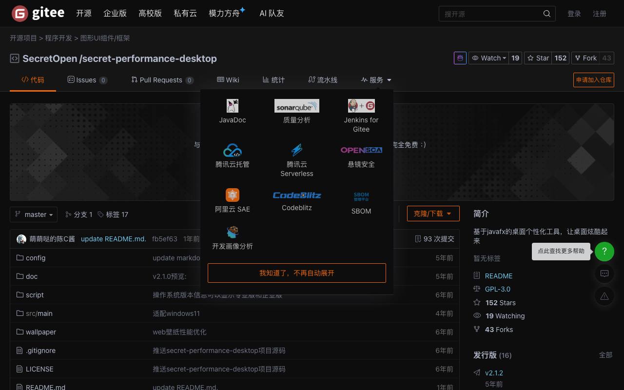Click the 152 star count
The image size is (624, 390).
tap(561, 58)
